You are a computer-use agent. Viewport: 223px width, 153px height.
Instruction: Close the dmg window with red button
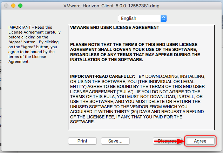[x=6, y=6]
